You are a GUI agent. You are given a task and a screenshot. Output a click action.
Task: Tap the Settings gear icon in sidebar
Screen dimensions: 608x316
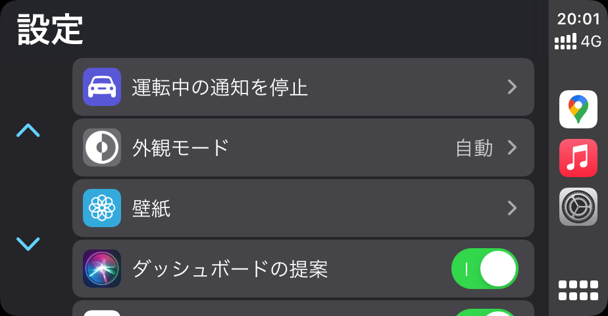coord(578,207)
